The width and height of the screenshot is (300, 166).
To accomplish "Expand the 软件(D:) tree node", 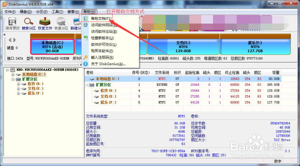I will [18, 84].
